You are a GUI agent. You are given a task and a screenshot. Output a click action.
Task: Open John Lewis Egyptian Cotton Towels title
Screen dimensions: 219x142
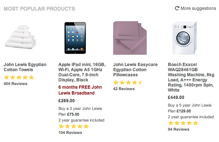click(25, 67)
